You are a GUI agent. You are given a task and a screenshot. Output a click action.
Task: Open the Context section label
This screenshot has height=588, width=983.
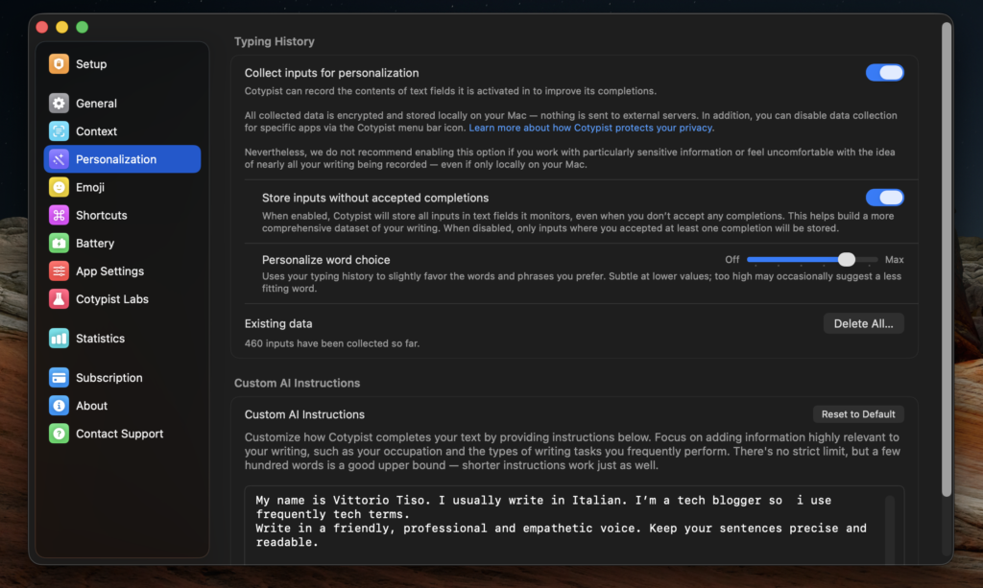click(x=96, y=131)
